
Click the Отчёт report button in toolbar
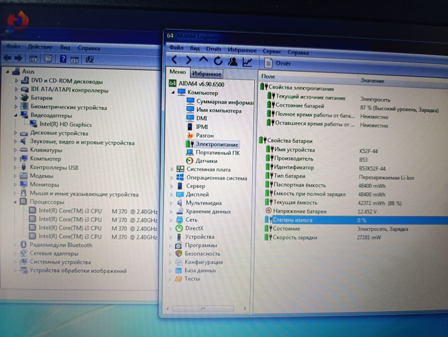(x=277, y=63)
